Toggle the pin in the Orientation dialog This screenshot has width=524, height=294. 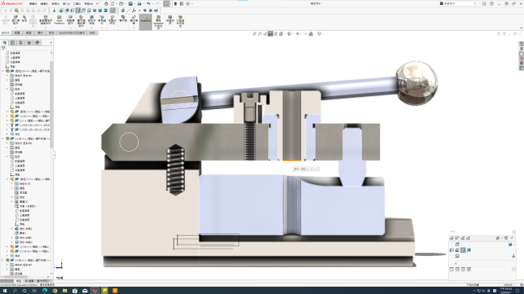point(512,237)
